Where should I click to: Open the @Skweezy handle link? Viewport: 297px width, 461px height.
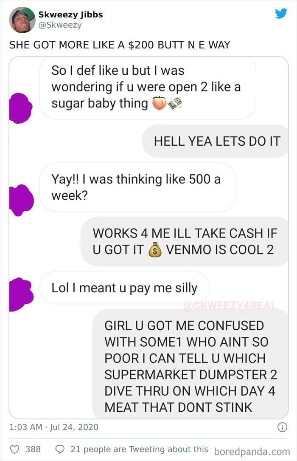[60, 25]
